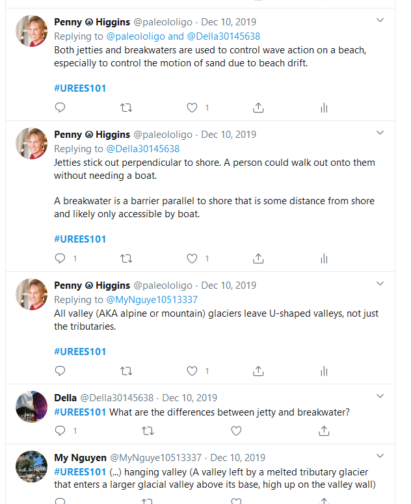
Task: Open the @MyNguye10513337 reply mention link
Action: [x=152, y=300]
